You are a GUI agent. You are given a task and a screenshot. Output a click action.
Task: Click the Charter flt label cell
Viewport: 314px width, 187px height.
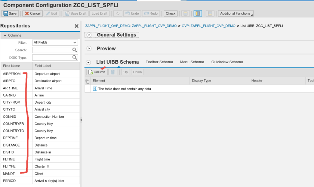[x=56, y=166]
